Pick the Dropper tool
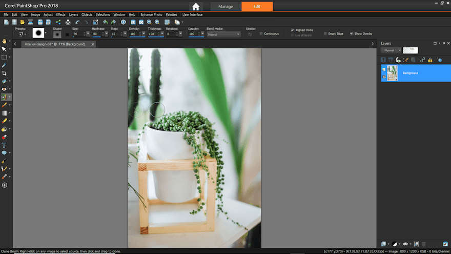 click(x=4, y=65)
